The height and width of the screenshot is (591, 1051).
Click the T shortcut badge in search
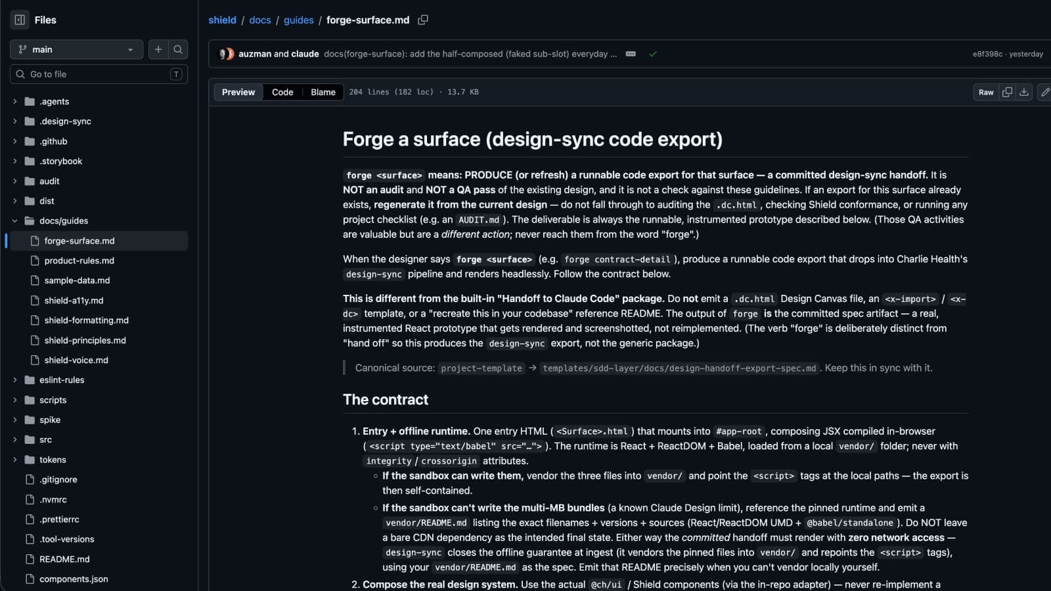point(176,74)
